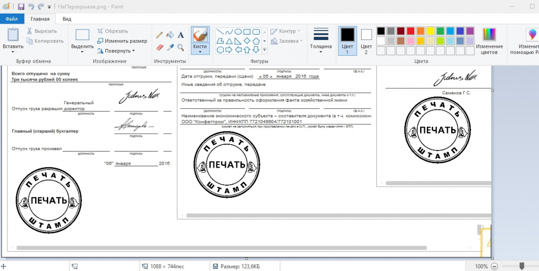Image resolution: width=539 pixels, height=271 pixels.
Task: Choose the Hexagon shape
Action: pyautogui.click(x=220, y=50)
